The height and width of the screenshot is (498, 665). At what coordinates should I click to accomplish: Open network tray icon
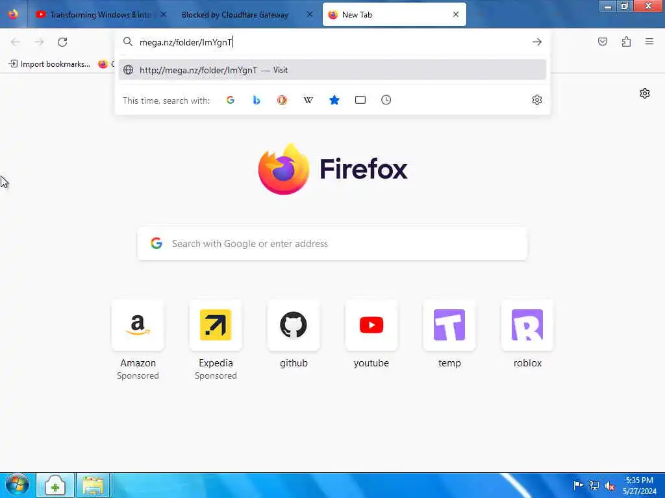pos(594,485)
